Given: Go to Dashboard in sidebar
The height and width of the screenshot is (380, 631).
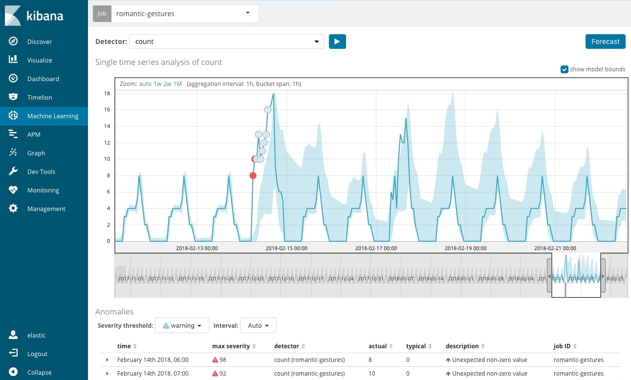Looking at the screenshot, I should (43, 79).
